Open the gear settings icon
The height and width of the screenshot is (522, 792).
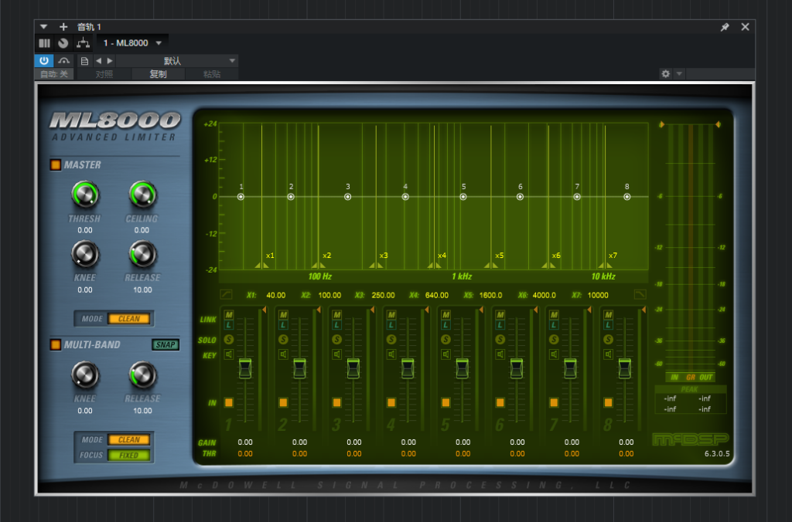point(666,73)
